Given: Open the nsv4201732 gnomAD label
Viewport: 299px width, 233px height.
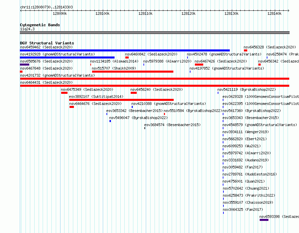Looking at the screenshot, I should click(57, 75).
